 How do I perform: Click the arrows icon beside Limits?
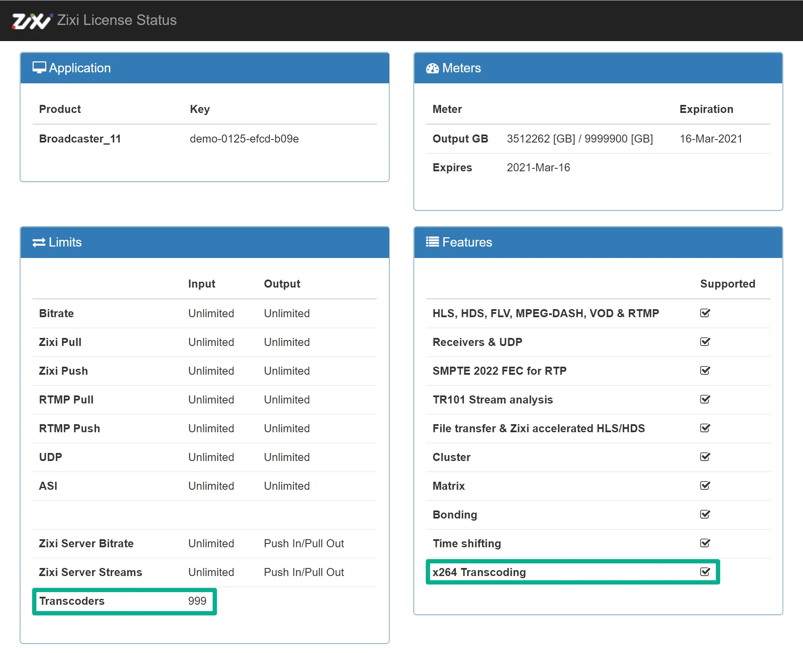(39, 242)
